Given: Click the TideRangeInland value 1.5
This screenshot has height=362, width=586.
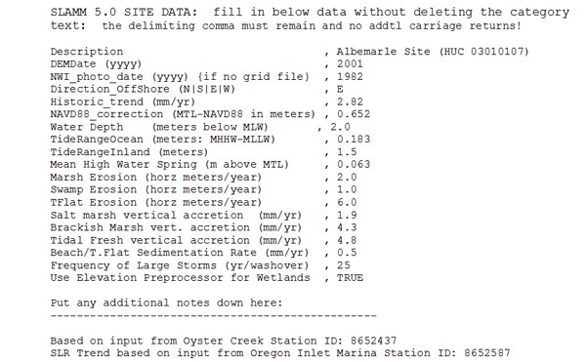Looking at the screenshot, I should [347, 152].
